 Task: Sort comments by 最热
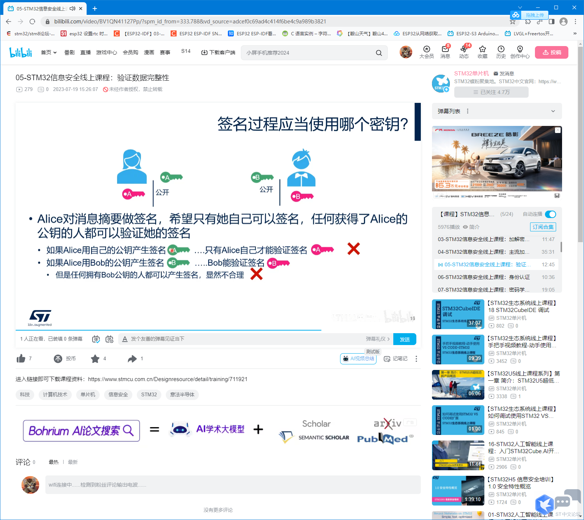pyautogui.click(x=54, y=462)
